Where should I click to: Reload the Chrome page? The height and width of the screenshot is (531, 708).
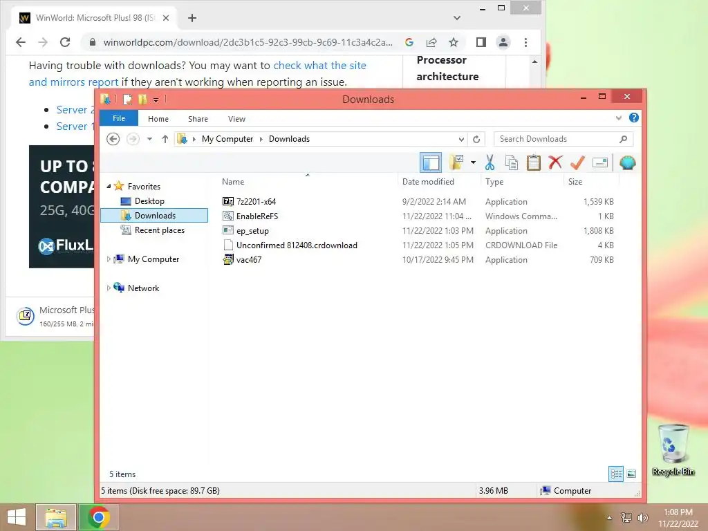point(65,42)
